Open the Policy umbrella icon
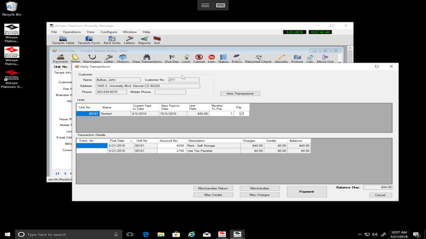 tap(236, 59)
